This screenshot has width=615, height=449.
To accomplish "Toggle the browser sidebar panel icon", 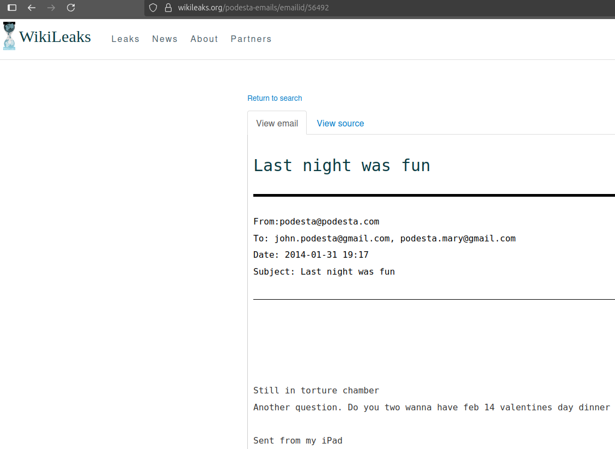I will tap(12, 8).
